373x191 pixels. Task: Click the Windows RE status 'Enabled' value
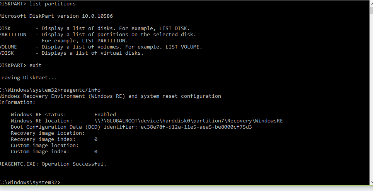tap(105, 114)
